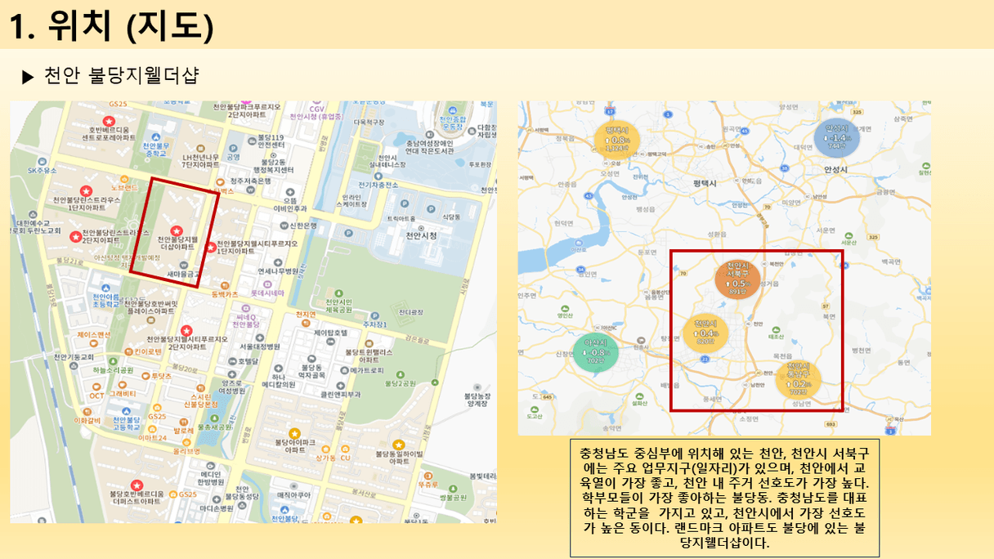Click the 천안시청 label on map

[x=422, y=236]
